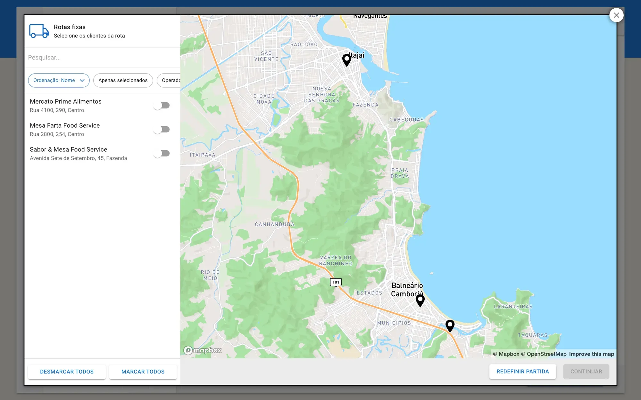Click REDEFINIR PARTIDA button

523,372
